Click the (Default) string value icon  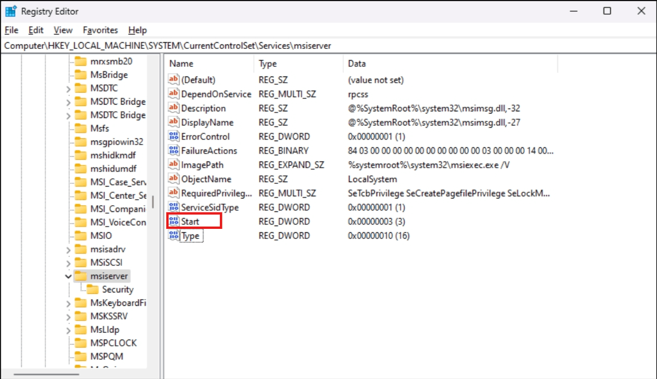tap(174, 79)
